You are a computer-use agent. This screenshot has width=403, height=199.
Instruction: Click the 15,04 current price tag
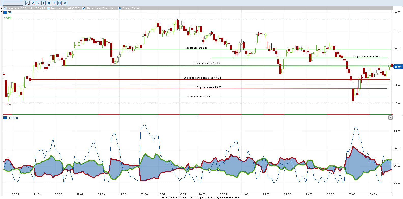[x=398, y=67]
